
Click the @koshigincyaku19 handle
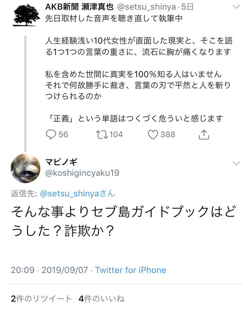click(82, 173)
